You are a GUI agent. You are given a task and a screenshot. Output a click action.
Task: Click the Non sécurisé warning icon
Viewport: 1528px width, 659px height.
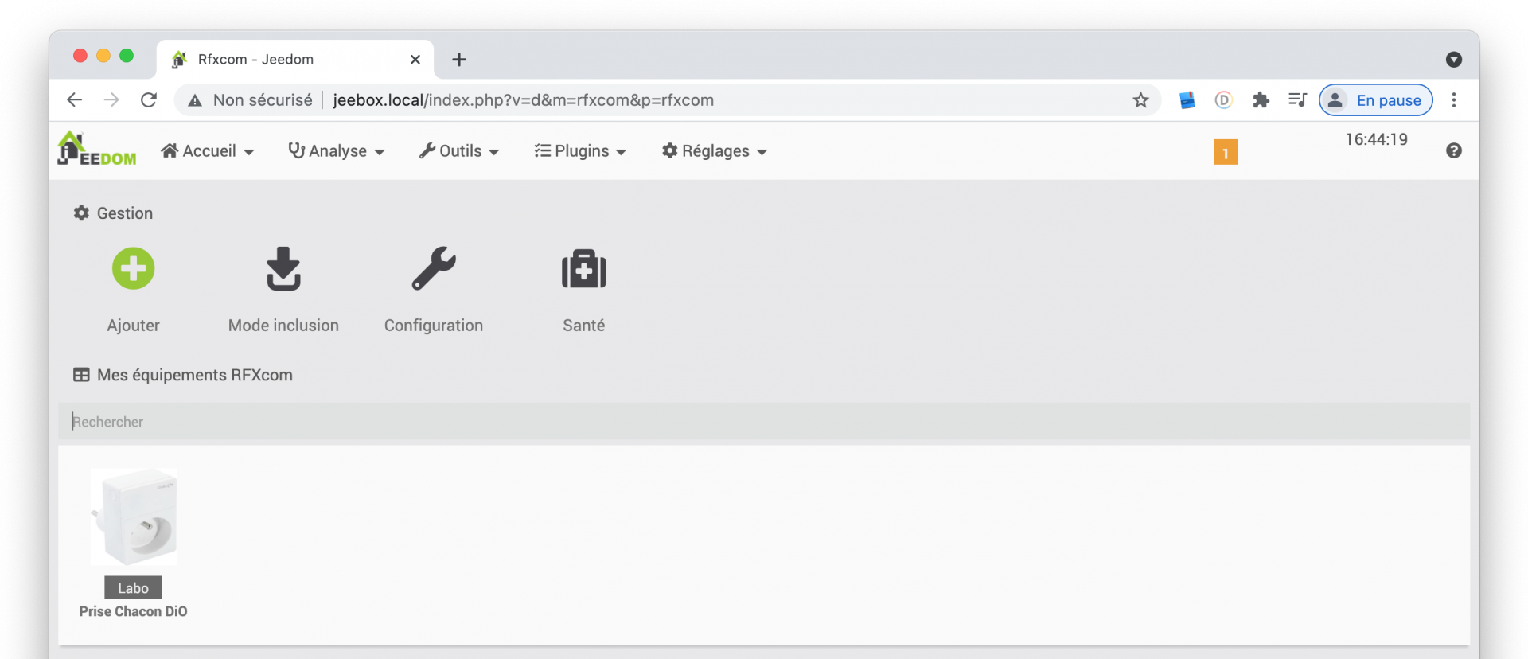pos(195,100)
